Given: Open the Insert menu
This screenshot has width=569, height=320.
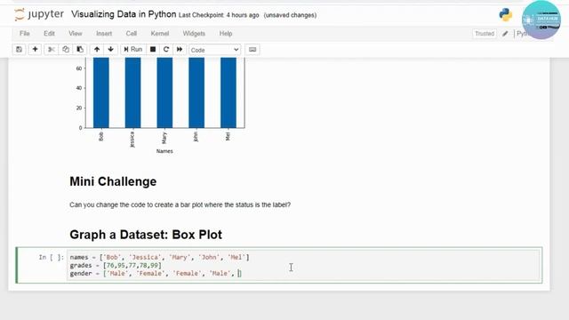Looking at the screenshot, I should 104,34.
